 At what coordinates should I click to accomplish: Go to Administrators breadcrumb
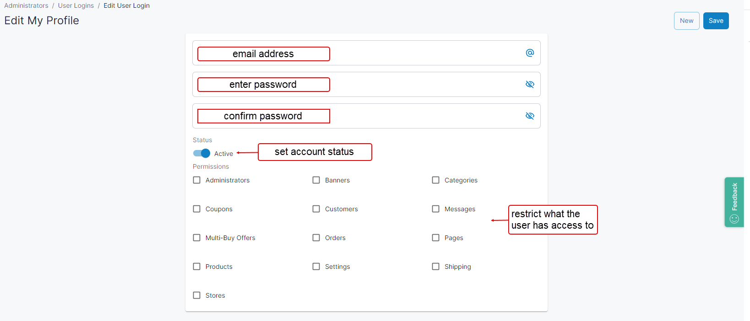pos(26,5)
